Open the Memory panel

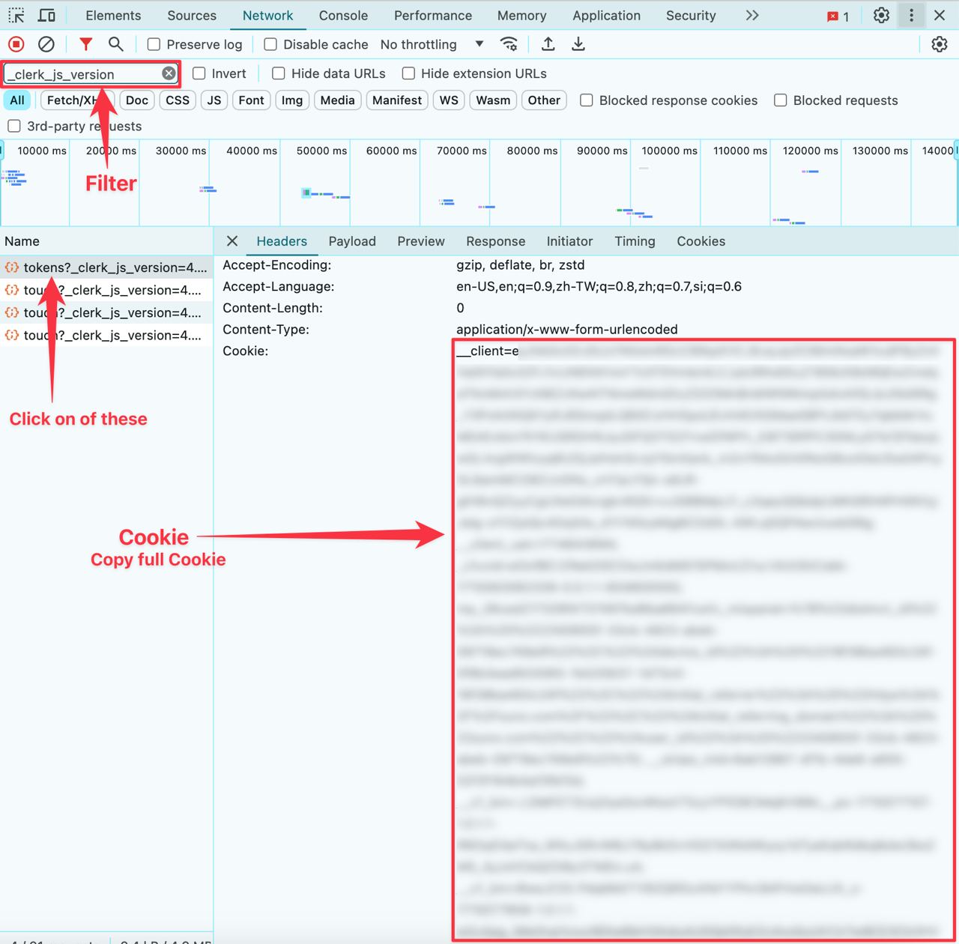click(x=521, y=15)
